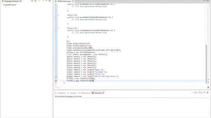
Task: Collapse the windowActivated @Override fold marker
Action: (58, 15)
